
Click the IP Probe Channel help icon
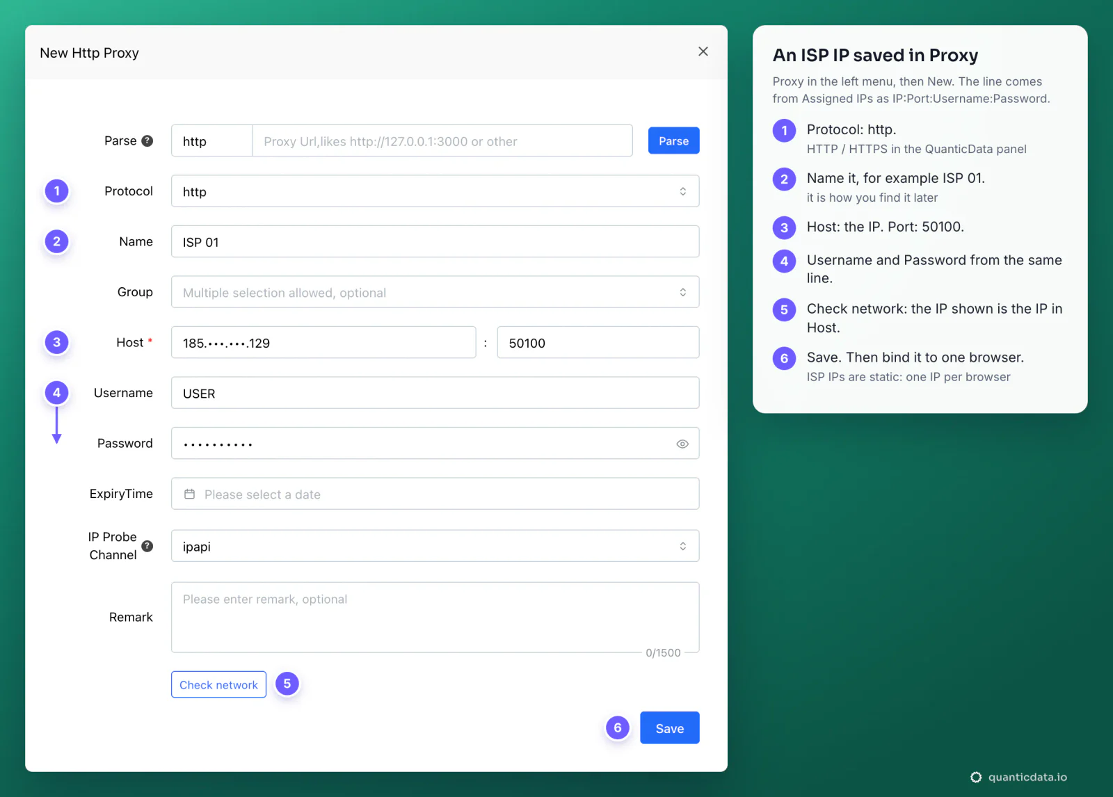[x=147, y=546]
